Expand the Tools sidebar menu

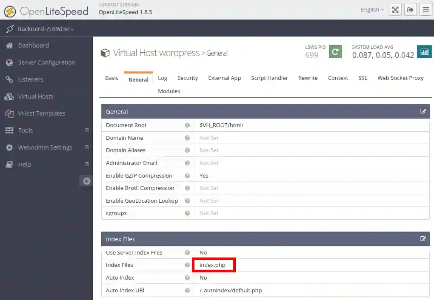click(x=87, y=130)
